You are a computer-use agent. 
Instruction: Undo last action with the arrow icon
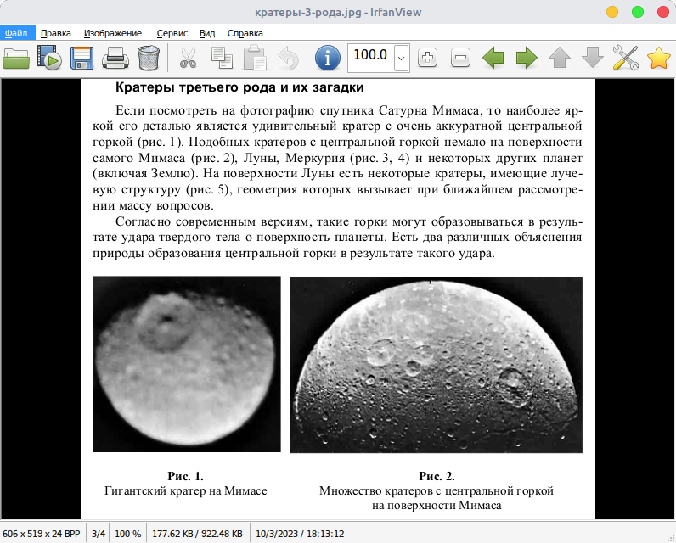(288, 58)
